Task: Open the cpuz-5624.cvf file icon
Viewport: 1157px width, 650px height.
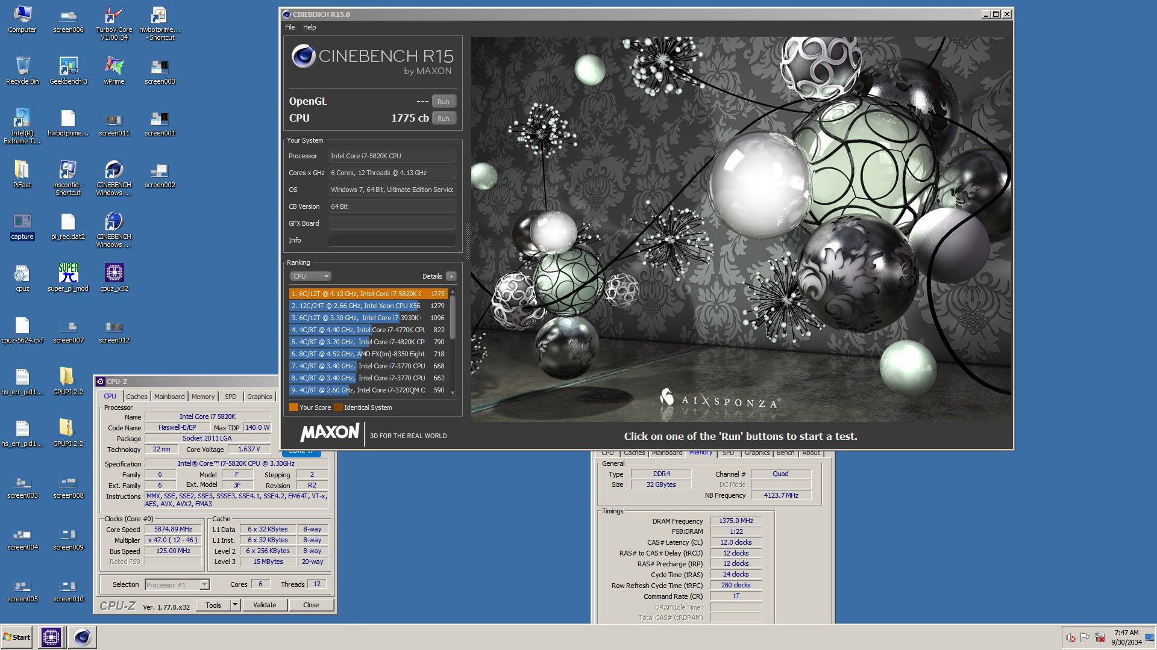Action: point(22,330)
